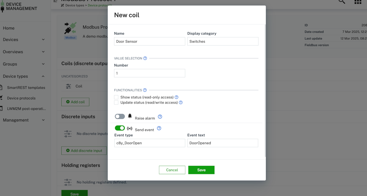Expand the Groups navigation section
The height and width of the screenshot is (196, 367).
[43, 64]
